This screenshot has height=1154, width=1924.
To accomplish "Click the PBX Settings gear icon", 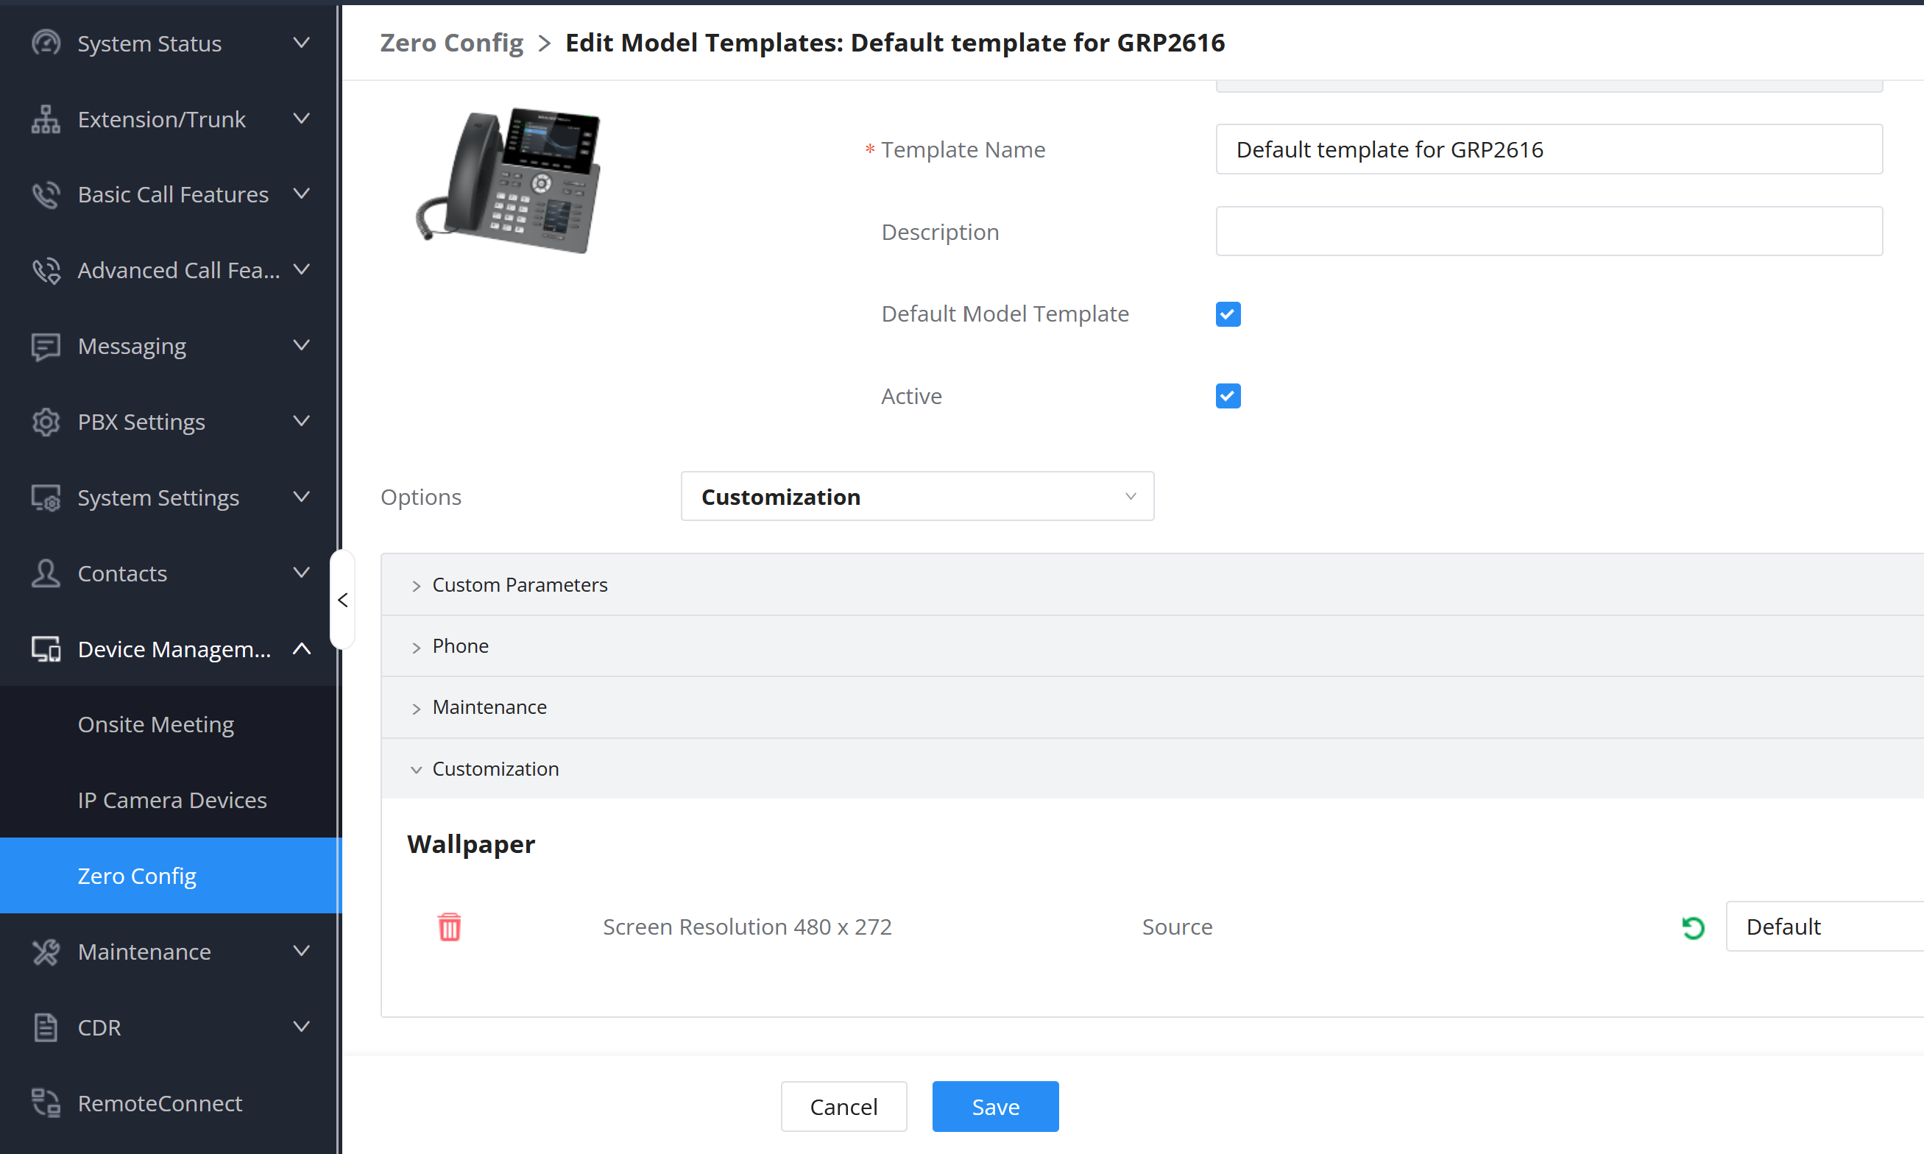I will [45, 422].
